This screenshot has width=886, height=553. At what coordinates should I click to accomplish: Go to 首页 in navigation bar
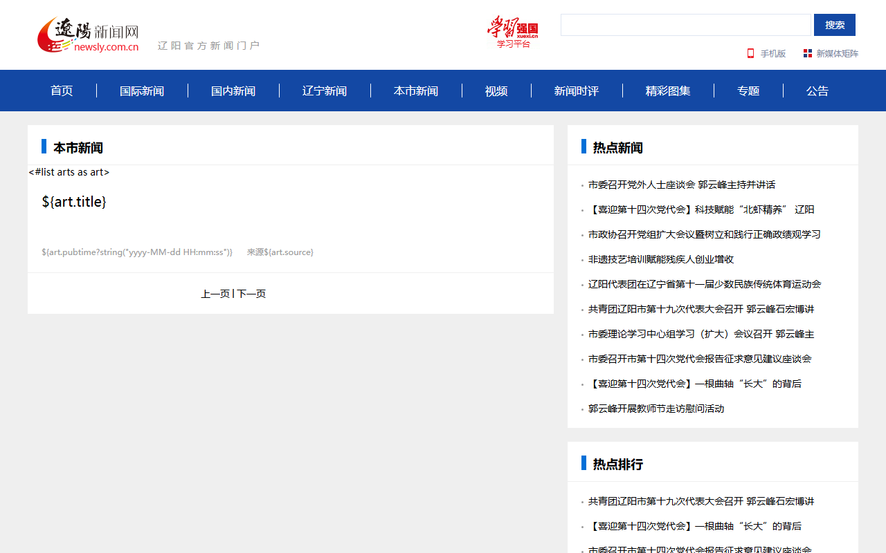click(62, 91)
